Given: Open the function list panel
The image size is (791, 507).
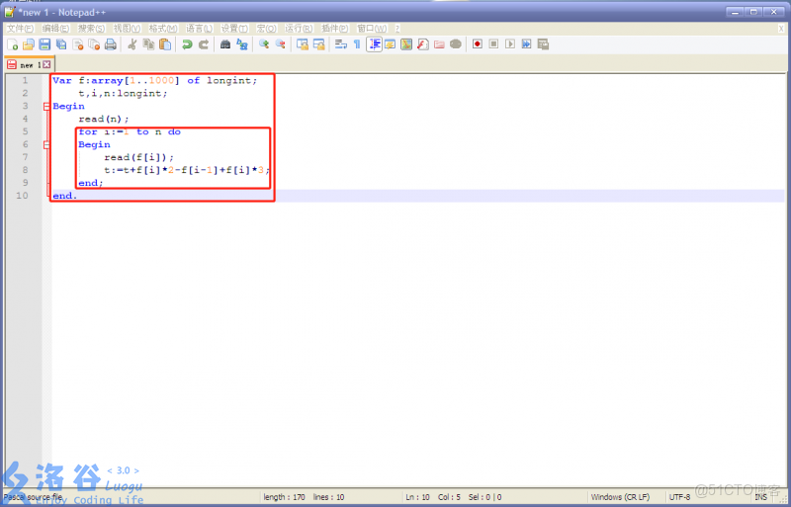Looking at the screenshot, I should coord(423,44).
